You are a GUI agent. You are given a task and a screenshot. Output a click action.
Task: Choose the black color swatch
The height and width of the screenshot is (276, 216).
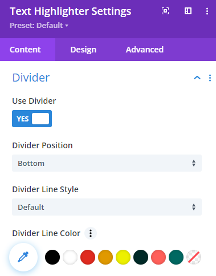52,257
